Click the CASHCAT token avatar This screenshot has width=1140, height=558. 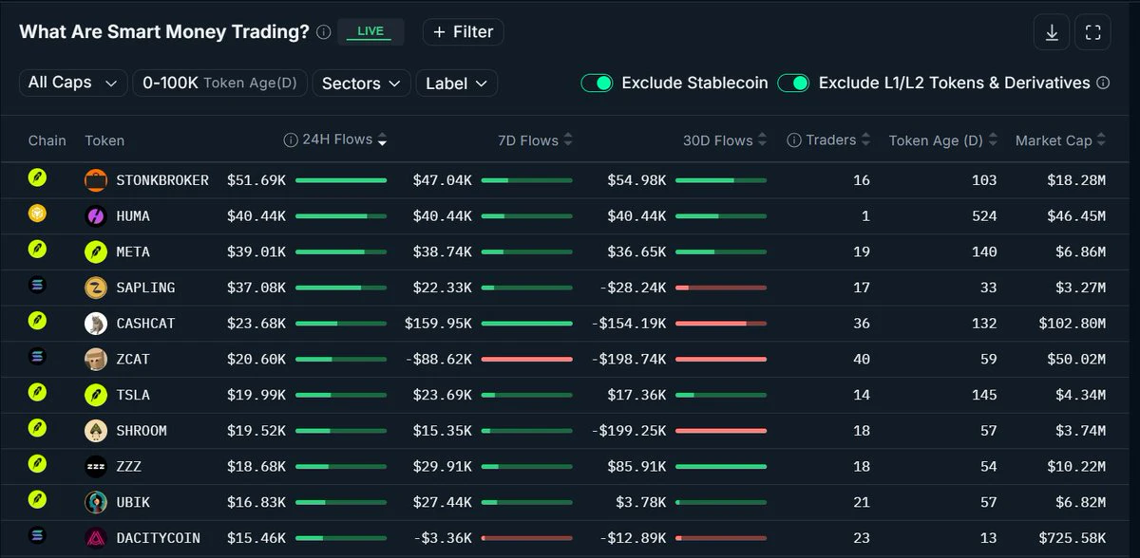tap(95, 324)
